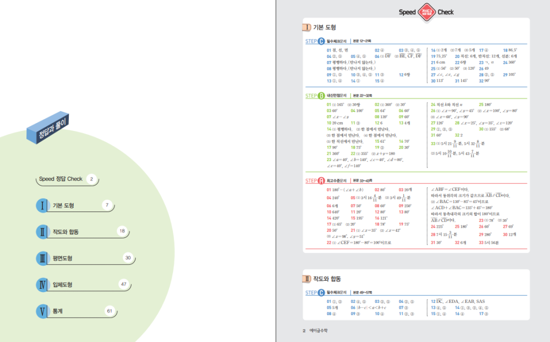Jump to 평면도형 in the contents
Viewport: 550px width, 342px height.
click(62, 258)
